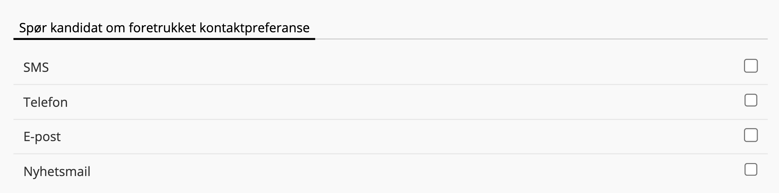Viewport: 779px width, 193px height.
Task: Click the empty middle of the Telefon row
Action: [390, 102]
